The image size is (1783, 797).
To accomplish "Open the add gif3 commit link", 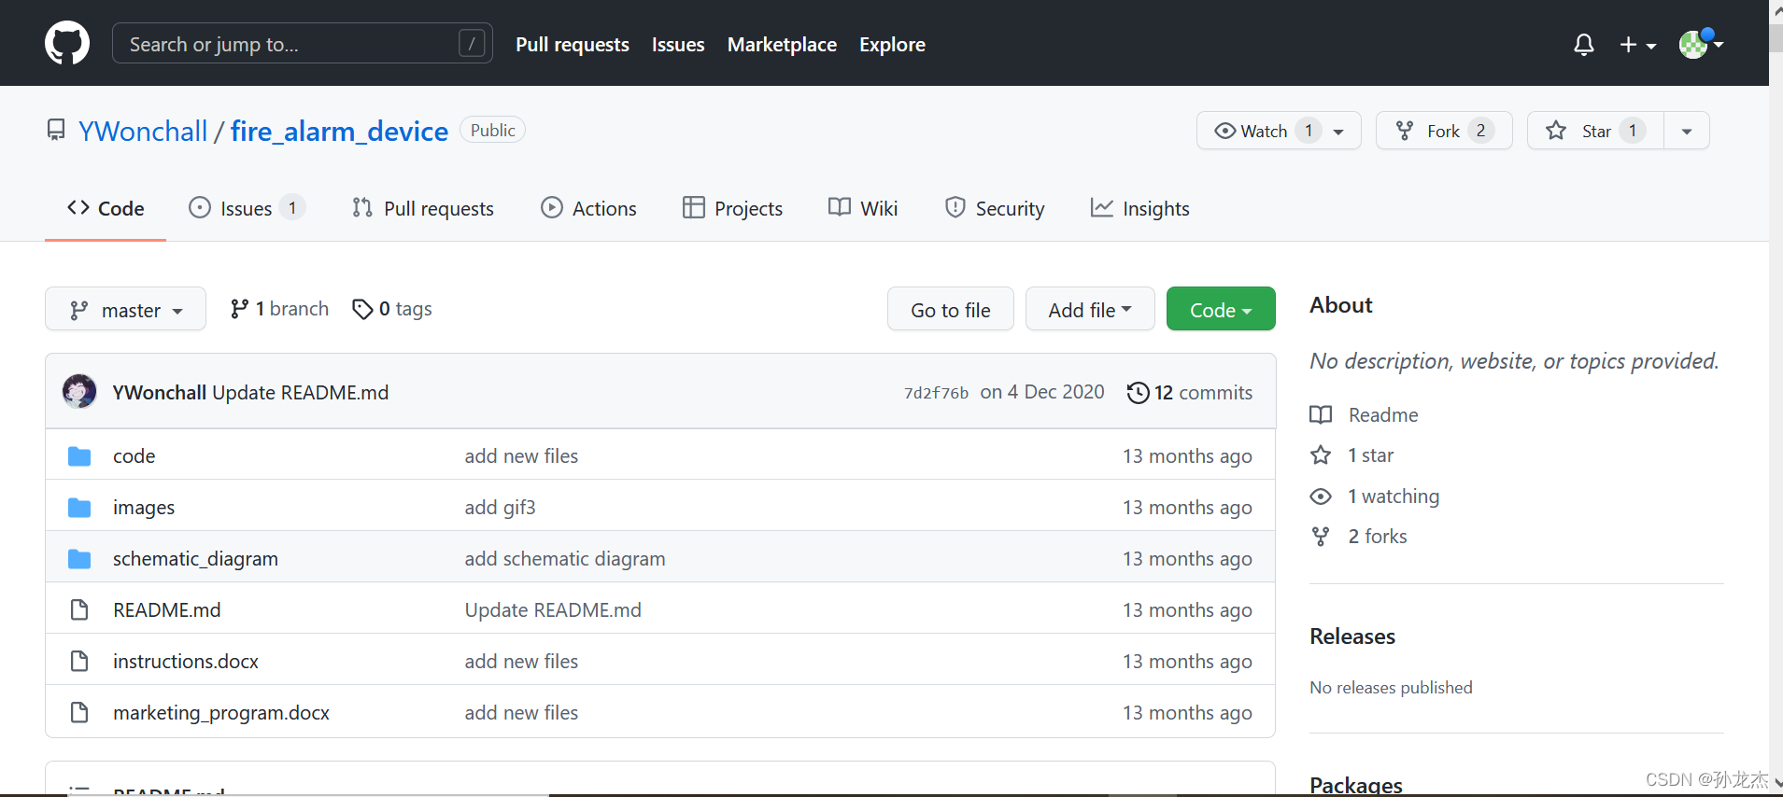I will point(500,508).
